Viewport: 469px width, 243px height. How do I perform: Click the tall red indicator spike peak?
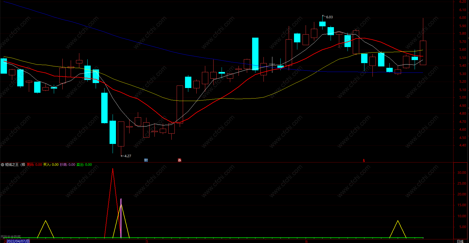(113, 169)
